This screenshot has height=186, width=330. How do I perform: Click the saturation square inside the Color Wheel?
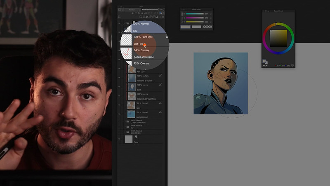[x=278, y=38]
